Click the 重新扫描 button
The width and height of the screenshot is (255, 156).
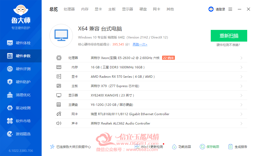[229, 36]
